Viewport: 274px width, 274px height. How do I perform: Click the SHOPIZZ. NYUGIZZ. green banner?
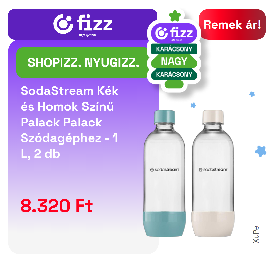[x=83, y=63]
